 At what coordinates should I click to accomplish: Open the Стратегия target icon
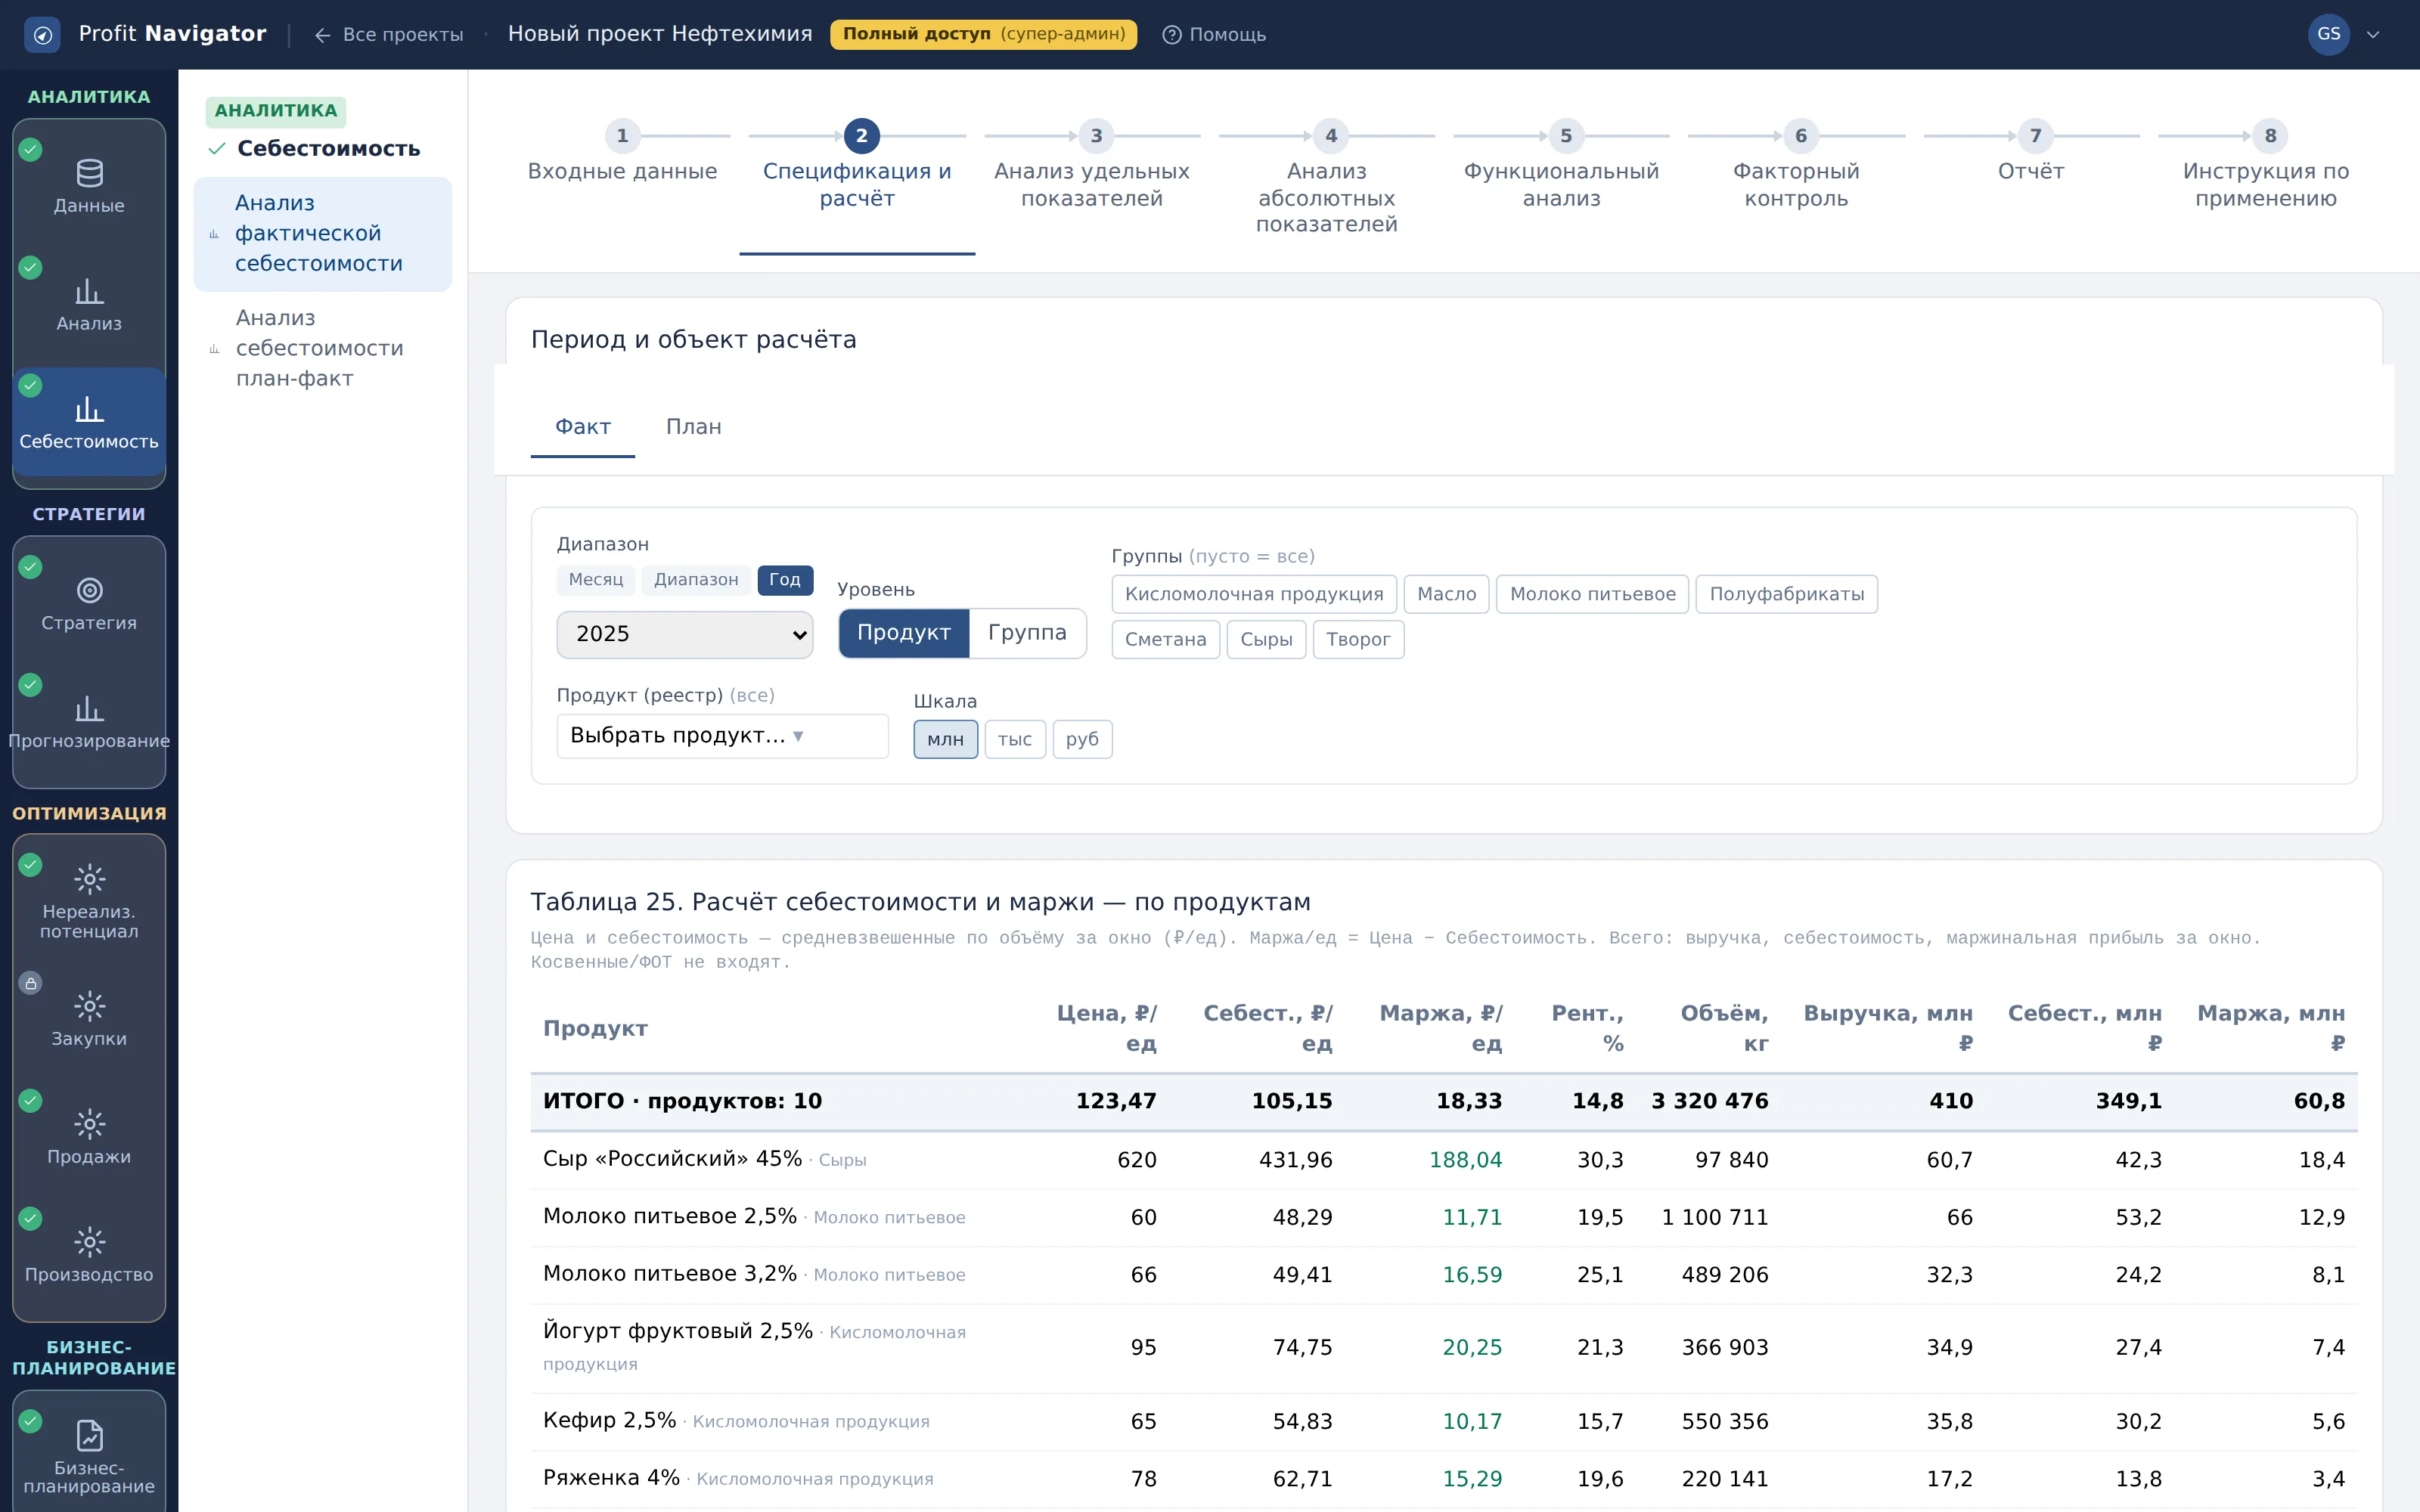click(89, 590)
